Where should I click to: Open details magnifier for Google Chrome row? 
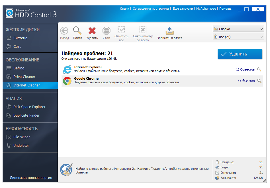(x=259, y=81)
